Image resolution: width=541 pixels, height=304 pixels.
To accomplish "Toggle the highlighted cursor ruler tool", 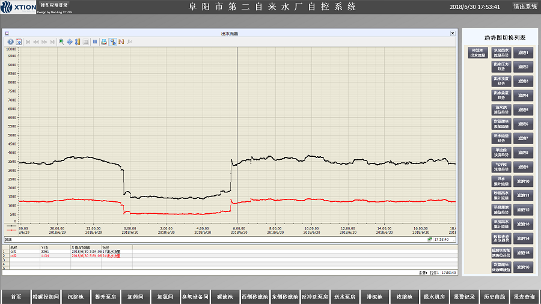I will click(113, 41).
